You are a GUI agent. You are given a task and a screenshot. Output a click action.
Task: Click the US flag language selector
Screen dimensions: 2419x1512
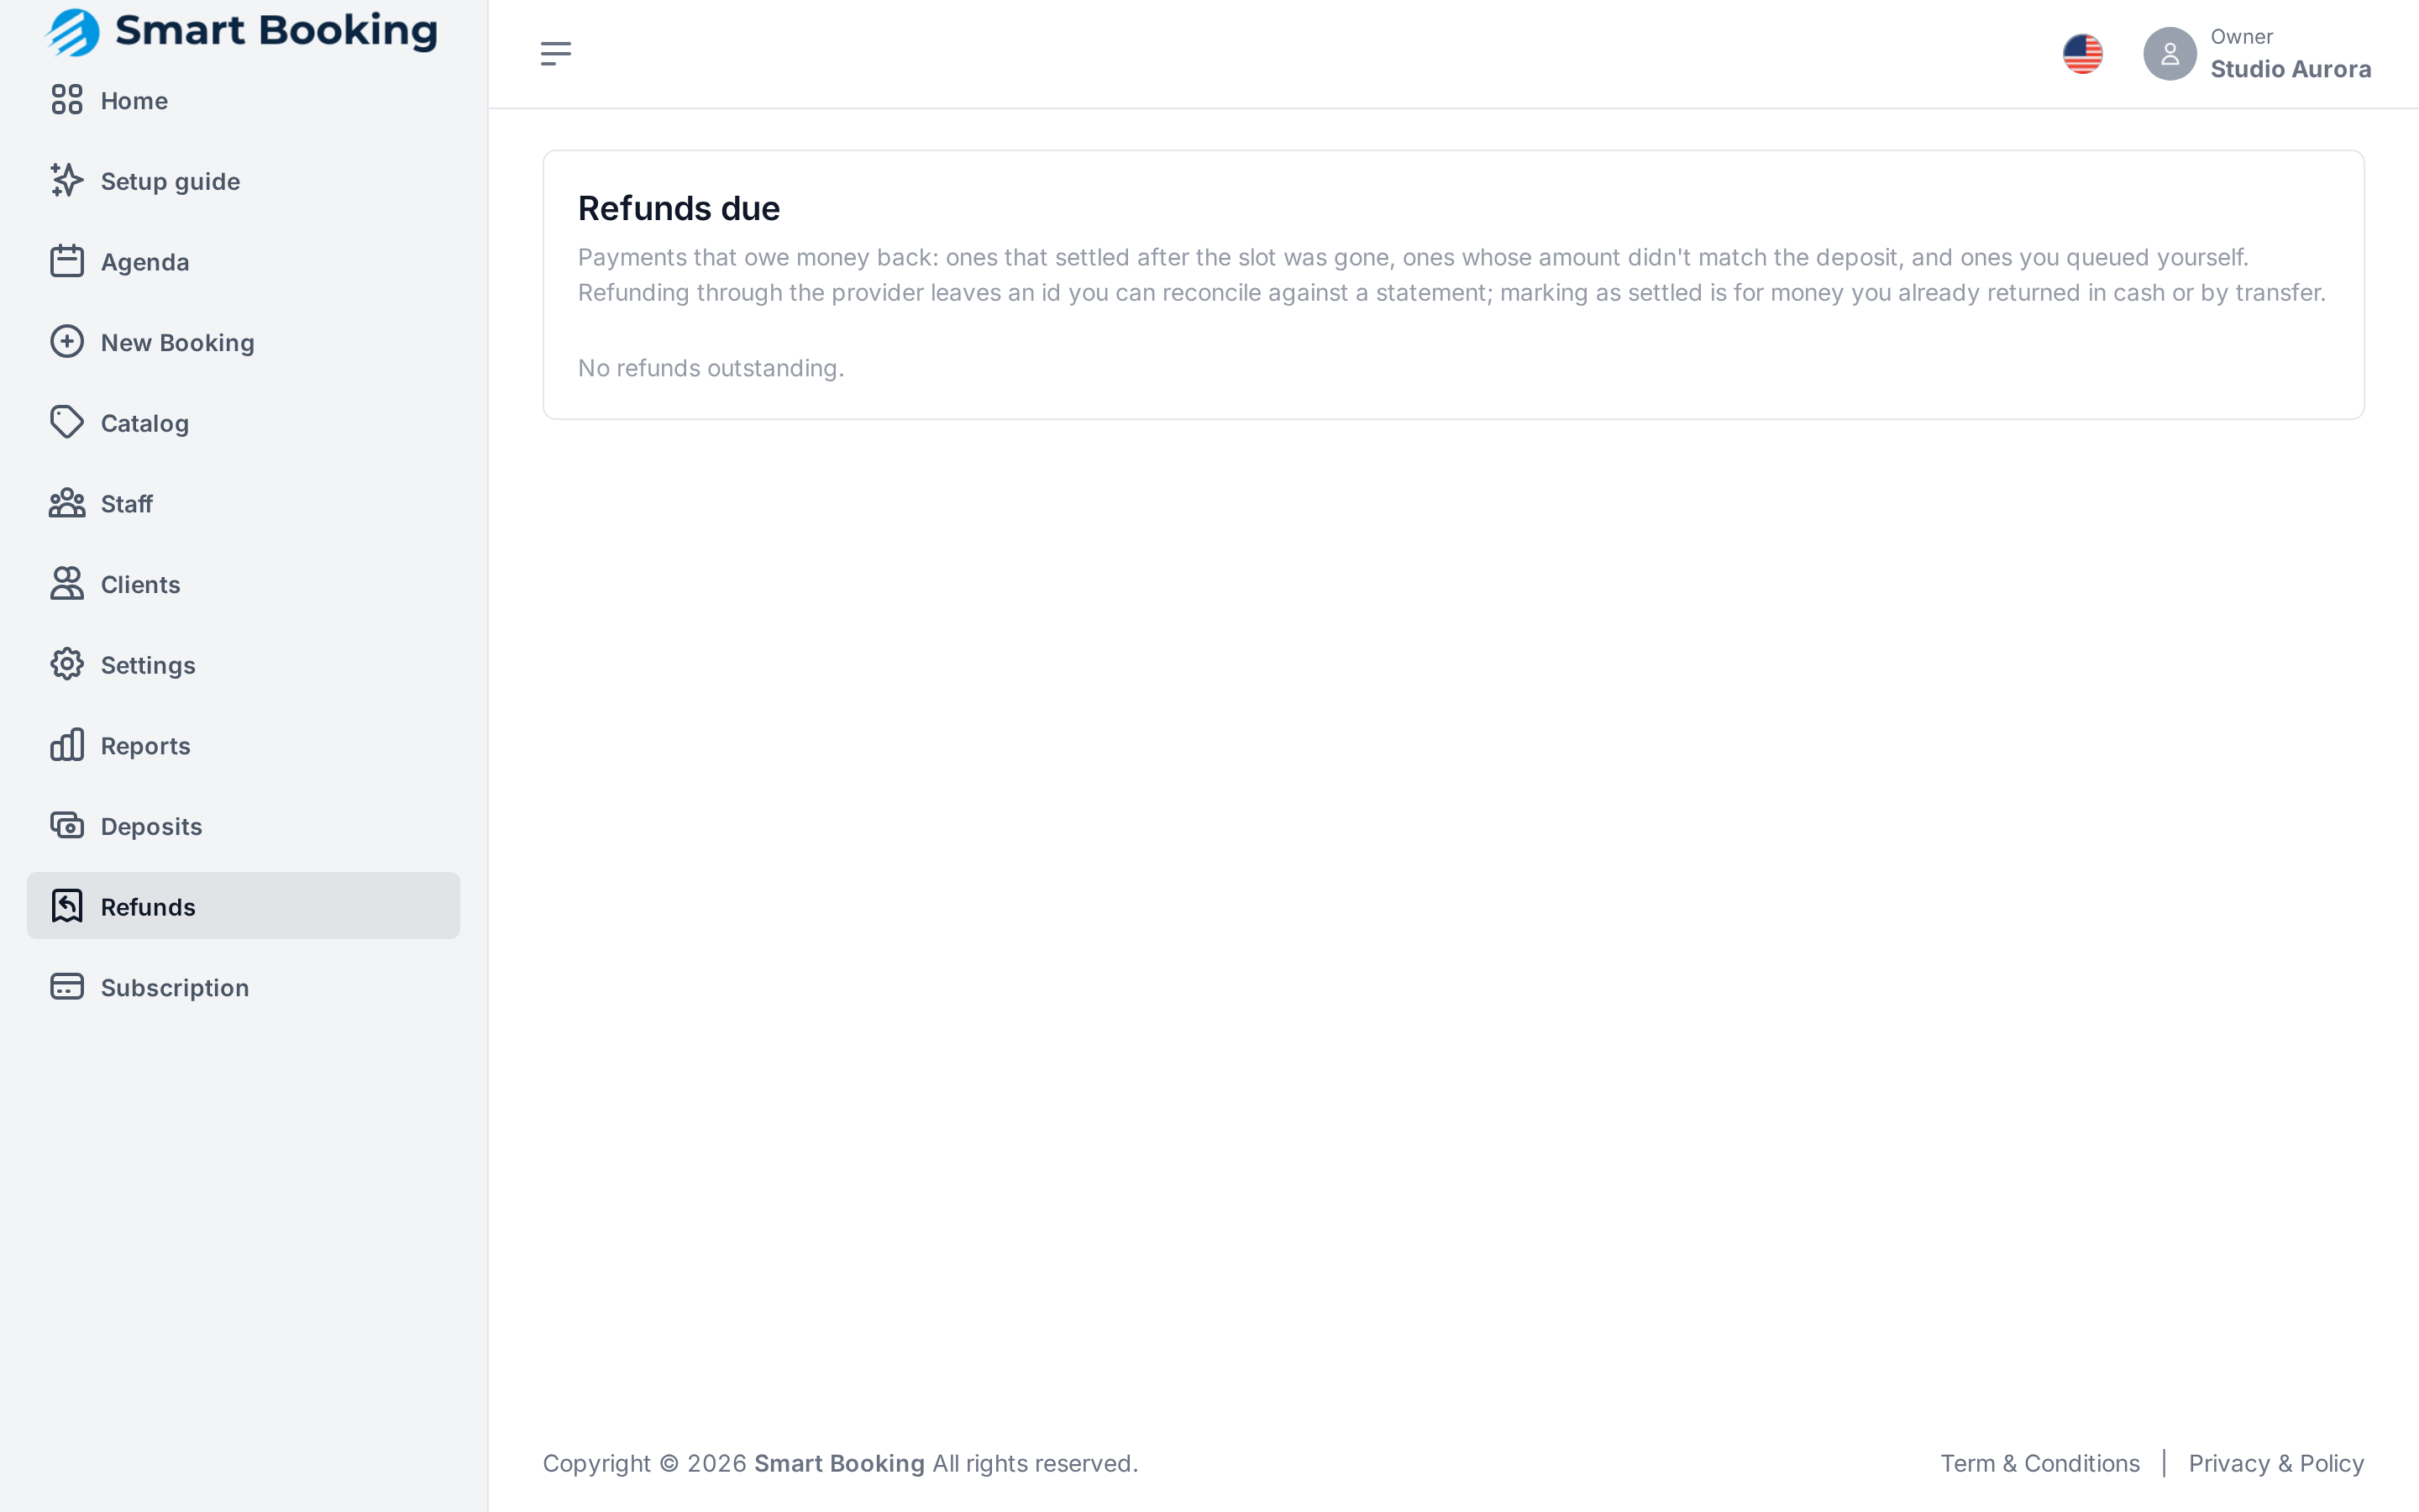[x=2083, y=54]
